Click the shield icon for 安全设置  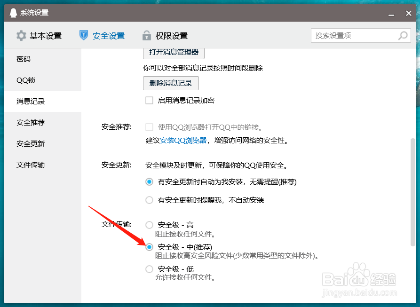pyautogui.click(x=84, y=35)
